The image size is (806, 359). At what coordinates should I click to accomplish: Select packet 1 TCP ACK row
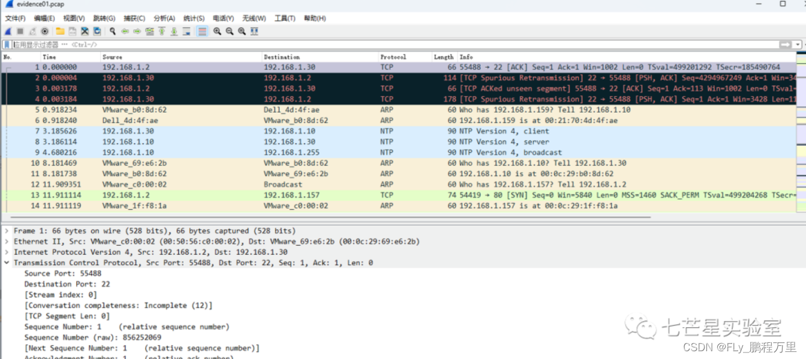tap(399, 67)
